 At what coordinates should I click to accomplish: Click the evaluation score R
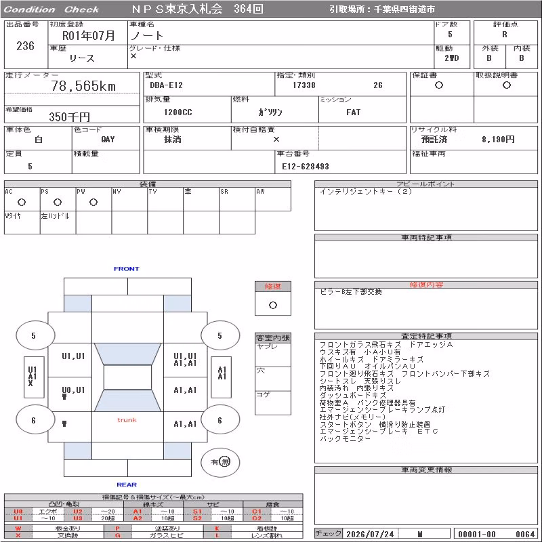click(x=505, y=35)
